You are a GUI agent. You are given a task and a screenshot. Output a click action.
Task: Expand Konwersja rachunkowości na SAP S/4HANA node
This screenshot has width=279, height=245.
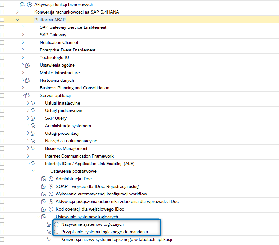pos(17,12)
